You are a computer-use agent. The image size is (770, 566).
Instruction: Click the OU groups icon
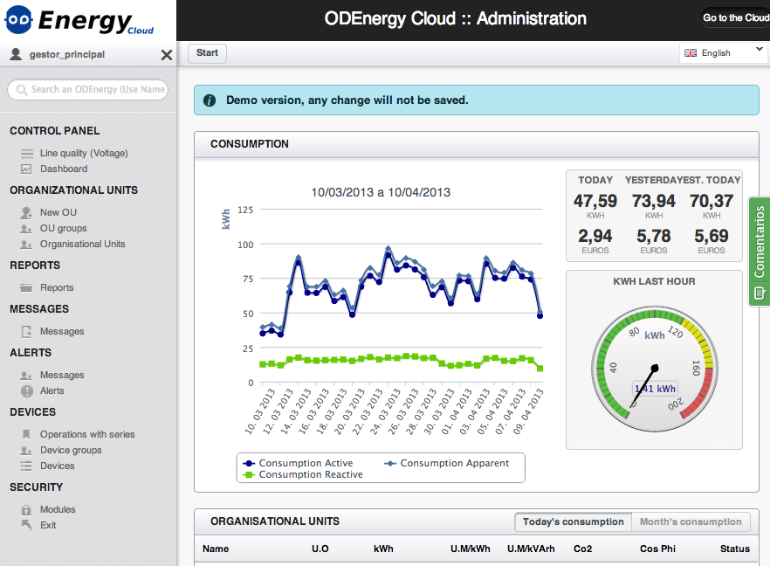coord(26,229)
